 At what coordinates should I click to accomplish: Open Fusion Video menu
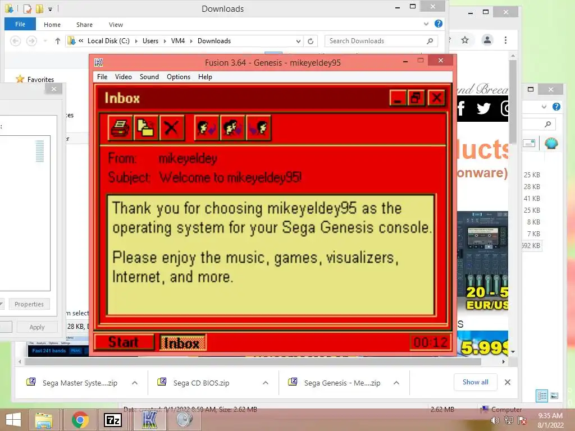(123, 76)
